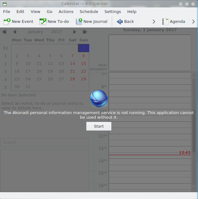Viewport: 198px width, 199px height.
Task: Open the File menu
Action: (6, 11)
